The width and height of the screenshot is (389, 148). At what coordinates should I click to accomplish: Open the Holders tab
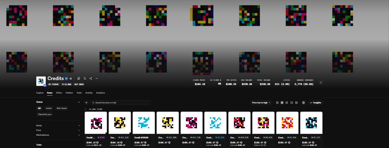(x=69, y=93)
